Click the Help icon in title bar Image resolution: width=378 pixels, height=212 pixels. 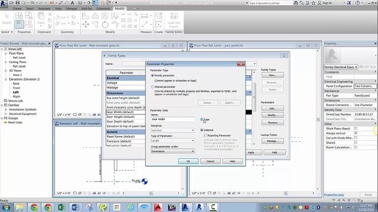click(x=358, y=3)
